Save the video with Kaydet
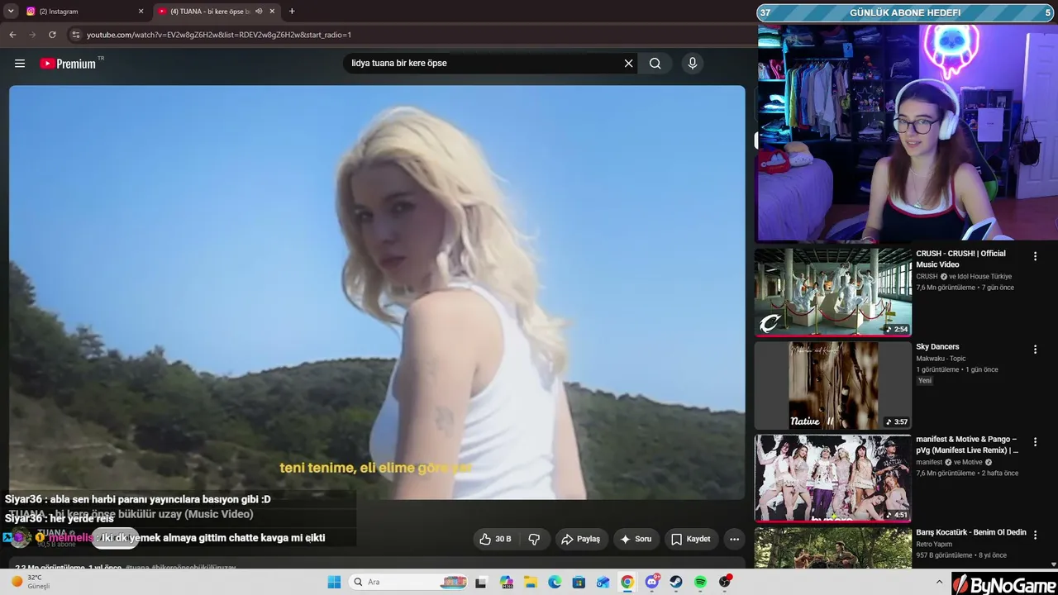The width and height of the screenshot is (1058, 595). click(x=691, y=539)
